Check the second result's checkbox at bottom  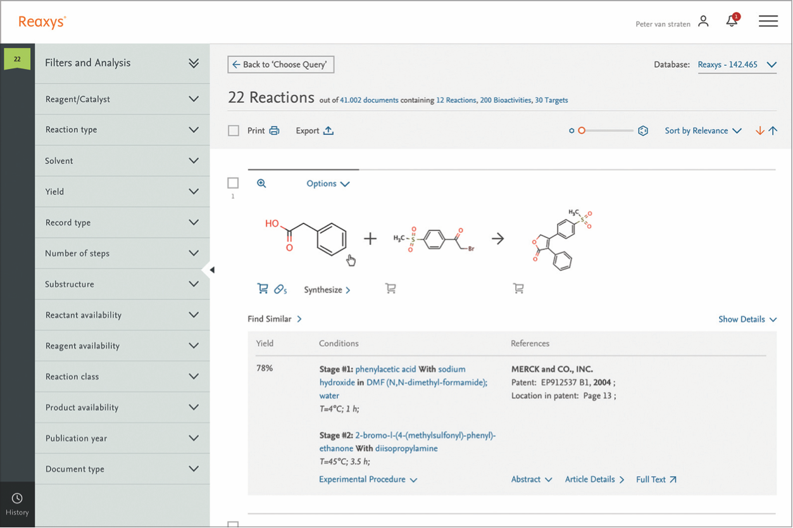233,524
